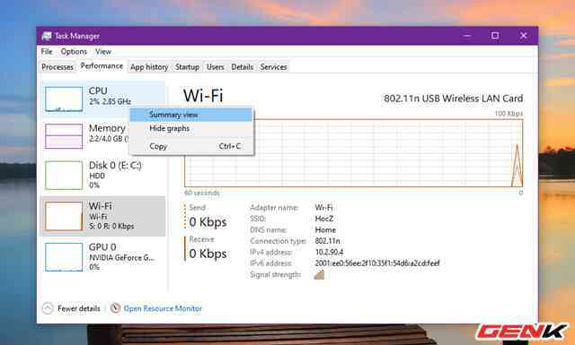Click the Wi-Fi throughput graph
Viewport: 575px width, 345px height.
point(354,153)
